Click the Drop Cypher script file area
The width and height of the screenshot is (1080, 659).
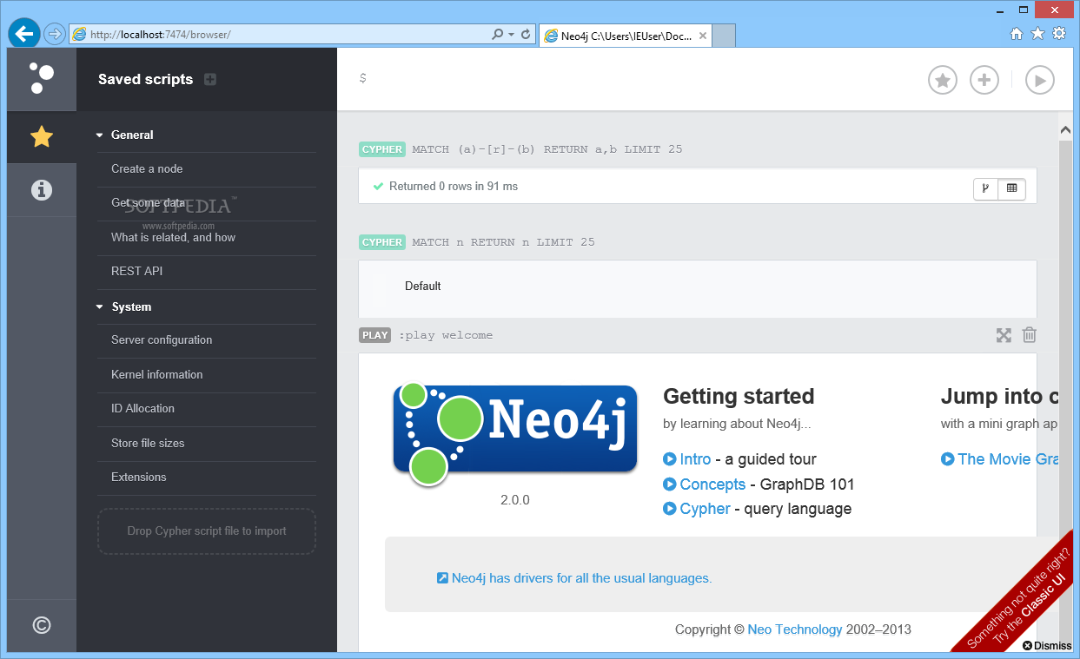207,531
